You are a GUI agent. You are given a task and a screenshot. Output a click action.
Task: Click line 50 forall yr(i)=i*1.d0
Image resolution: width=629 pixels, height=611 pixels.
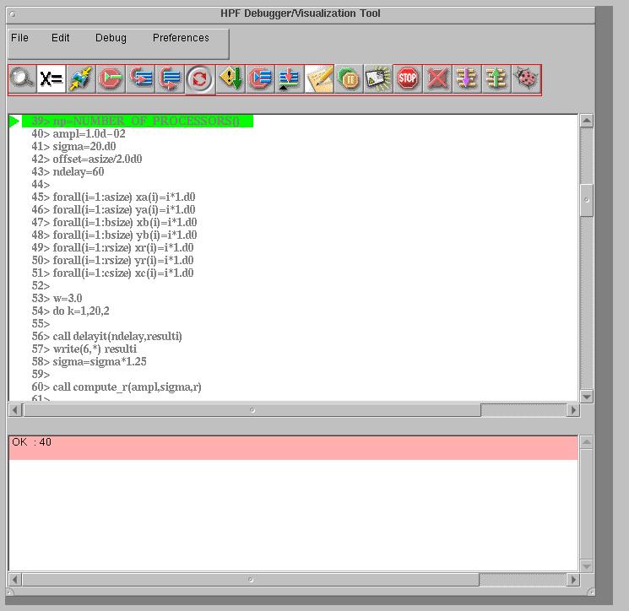pyautogui.click(x=113, y=260)
